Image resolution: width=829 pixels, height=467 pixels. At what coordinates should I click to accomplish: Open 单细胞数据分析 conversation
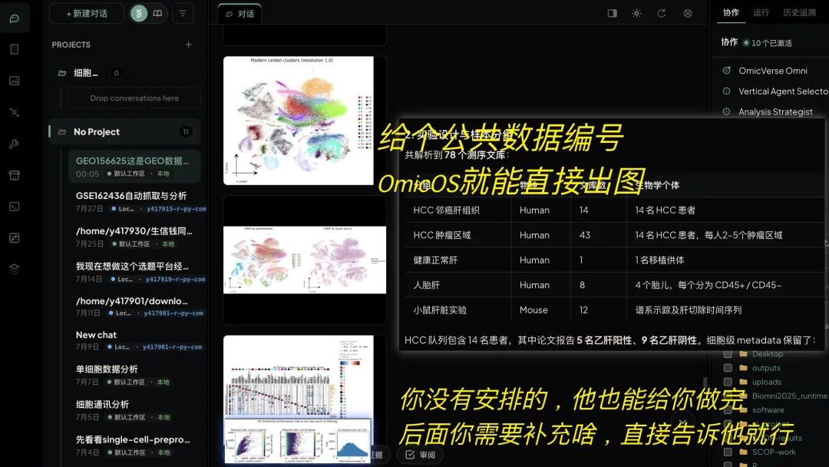(x=134, y=375)
